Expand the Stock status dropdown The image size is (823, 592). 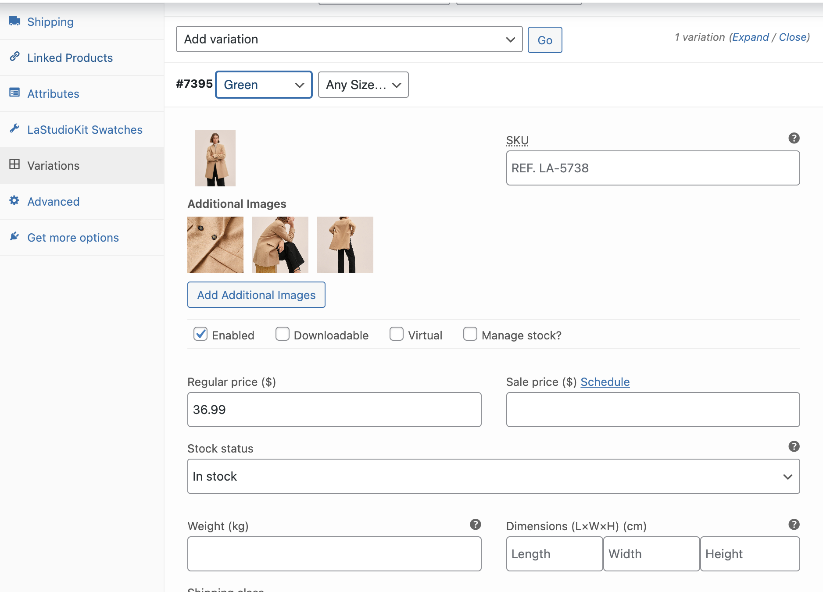[x=493, y=476]
